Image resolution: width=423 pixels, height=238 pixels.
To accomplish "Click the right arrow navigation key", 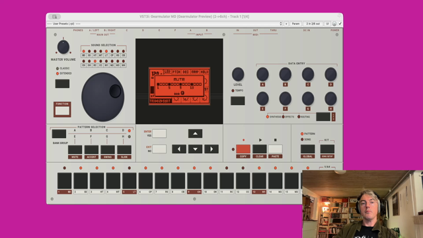I will [211, 149].
